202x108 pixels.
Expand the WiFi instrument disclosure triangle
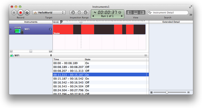coord(11,29)
